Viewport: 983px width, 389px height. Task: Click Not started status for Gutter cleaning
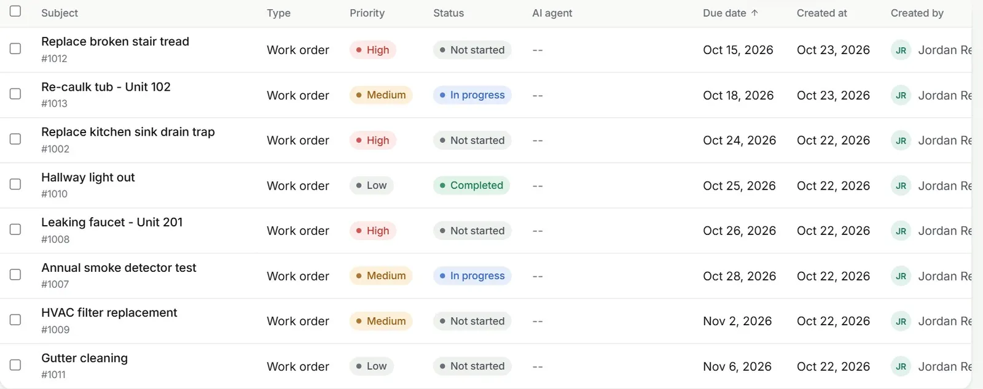click(x=472, y=366)
